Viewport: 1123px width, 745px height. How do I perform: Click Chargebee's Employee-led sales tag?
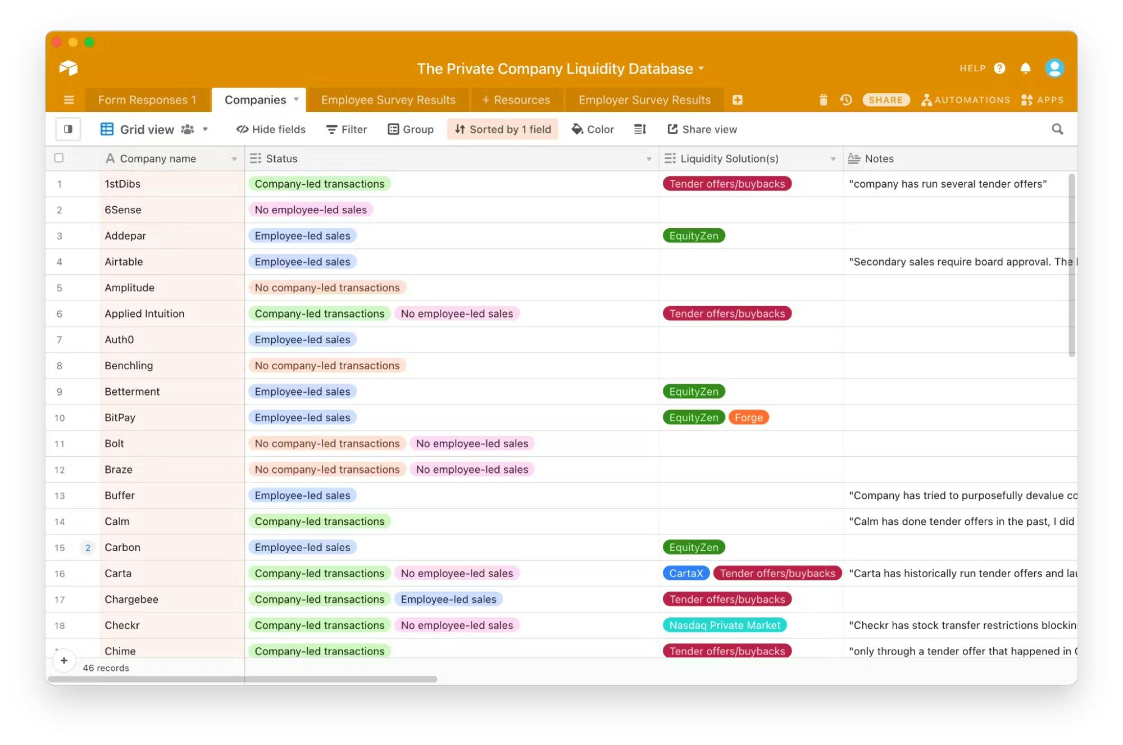pyautogui.click(x=448, y=599)
